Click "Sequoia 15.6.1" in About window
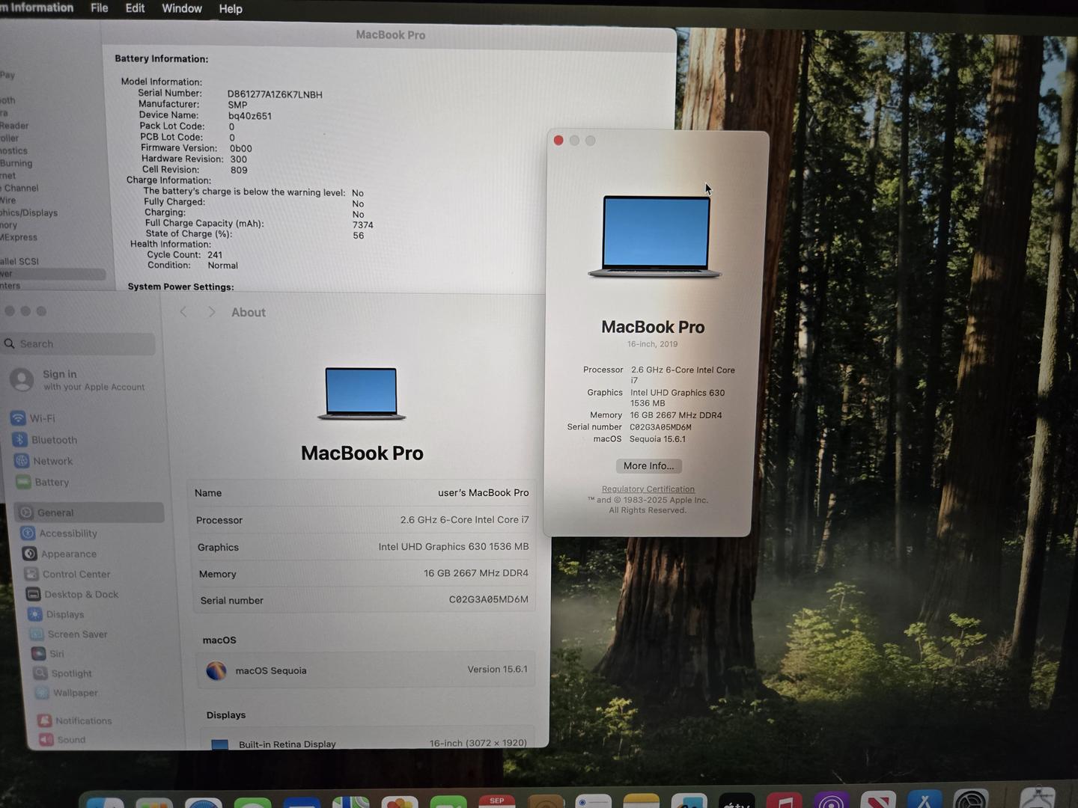The image size is (1078, 808). point(657,439)
